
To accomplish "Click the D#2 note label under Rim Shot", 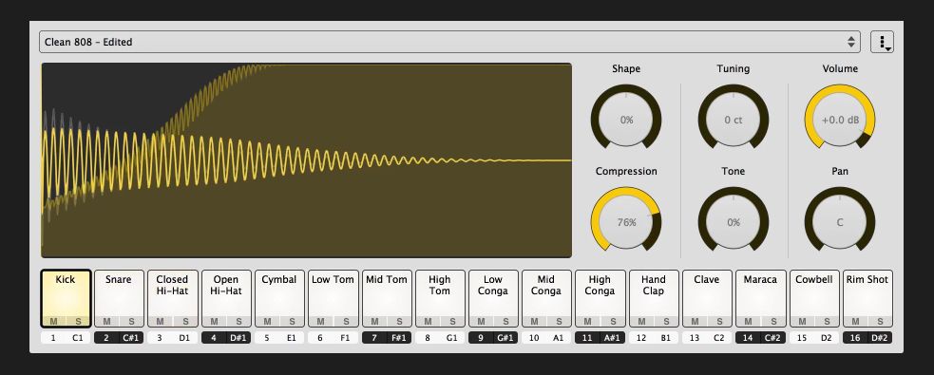I will tap(880, 338).
